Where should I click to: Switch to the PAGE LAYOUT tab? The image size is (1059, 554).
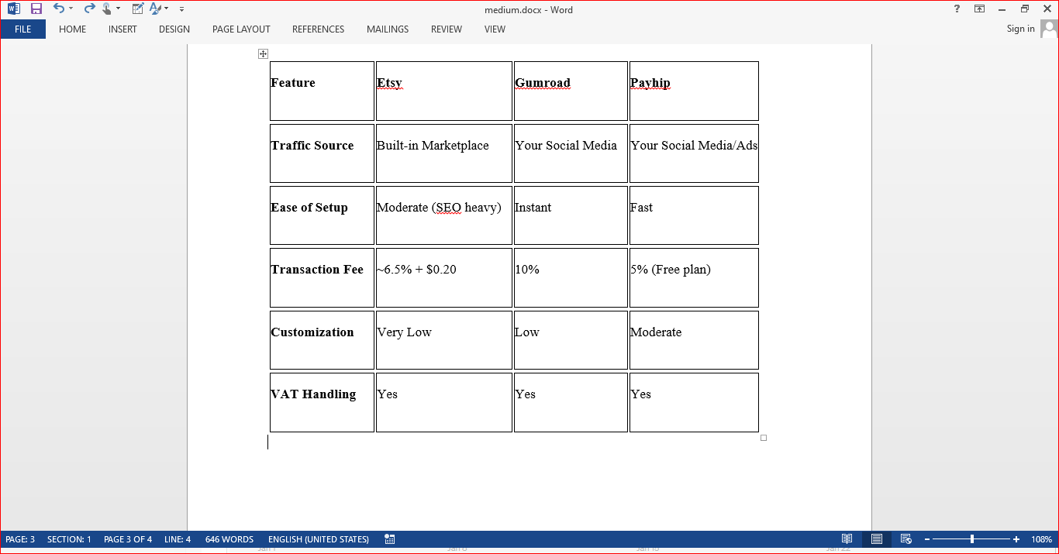point(241,29)
